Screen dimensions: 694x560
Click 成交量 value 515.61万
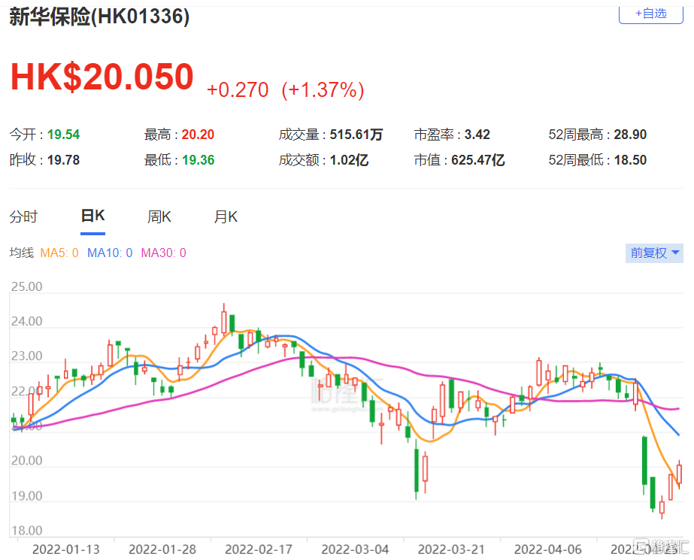[x=356, y=135]
